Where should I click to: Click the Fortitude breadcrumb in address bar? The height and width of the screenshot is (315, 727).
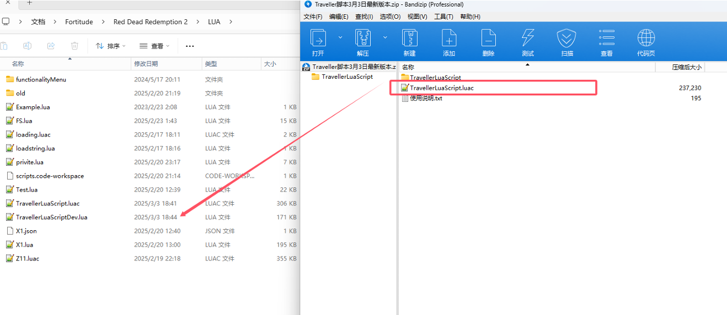79,22
